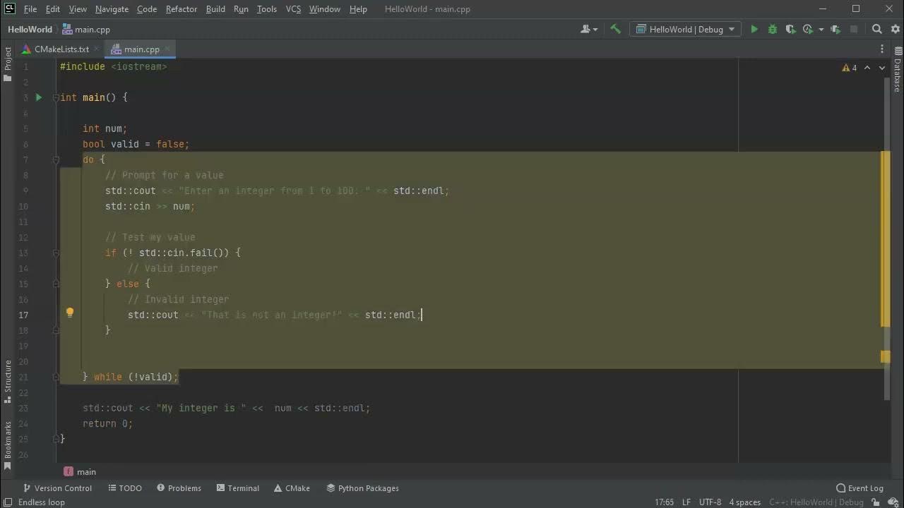Open the code-with-me user icon

pyautogui.click(x=589, y=30)
